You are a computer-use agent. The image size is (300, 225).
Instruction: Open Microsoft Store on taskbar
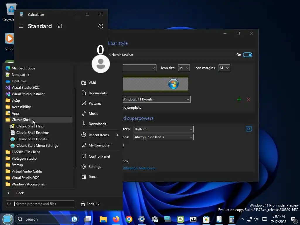pyautogui.click(x=206, y=219)
